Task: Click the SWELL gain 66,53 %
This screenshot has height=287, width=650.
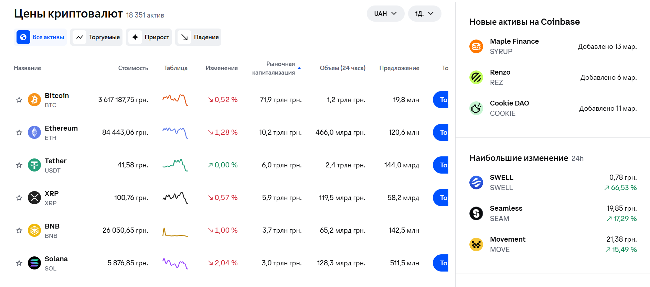Action: coord(620,188)
